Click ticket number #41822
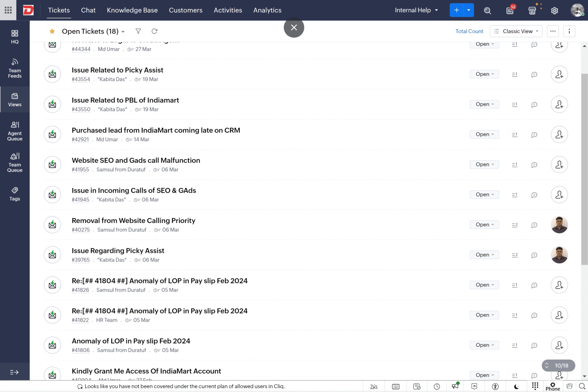The width and height of the screenshot is (588, 392). coord(80,320)
